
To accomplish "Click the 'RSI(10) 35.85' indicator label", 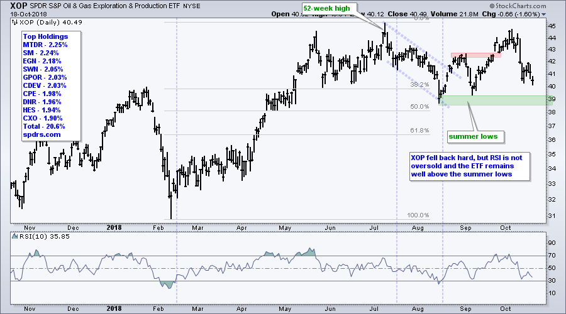I will click(45, 237).
